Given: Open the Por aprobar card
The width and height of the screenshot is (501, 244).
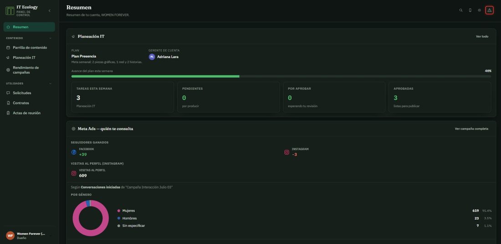Looking at the screenshot, I should pyautogui.click(x=334, y=97).
